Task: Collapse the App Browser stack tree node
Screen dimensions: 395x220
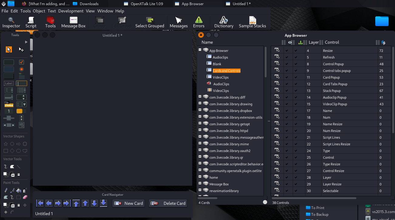Action: pos(200,50)
